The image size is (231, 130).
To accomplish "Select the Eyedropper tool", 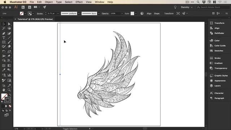I will (x=4, y=70).
